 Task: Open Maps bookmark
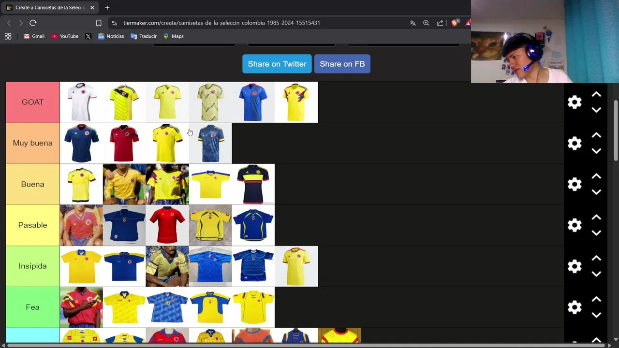pyautogui.click(x=173, y=36)
